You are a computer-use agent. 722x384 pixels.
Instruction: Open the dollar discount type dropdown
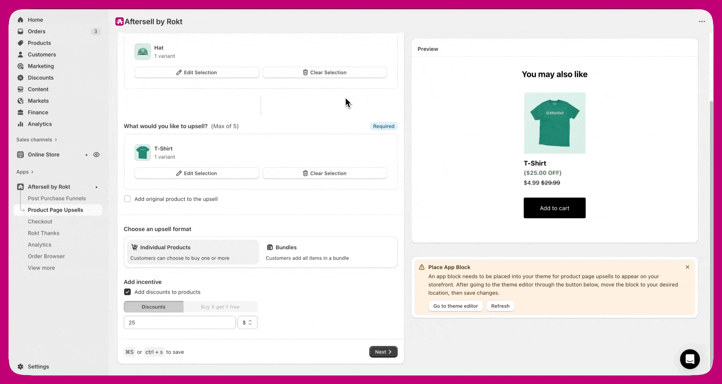(247, 322)
